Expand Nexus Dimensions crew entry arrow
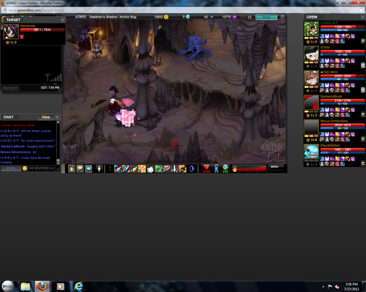 (x=363, y=139)
